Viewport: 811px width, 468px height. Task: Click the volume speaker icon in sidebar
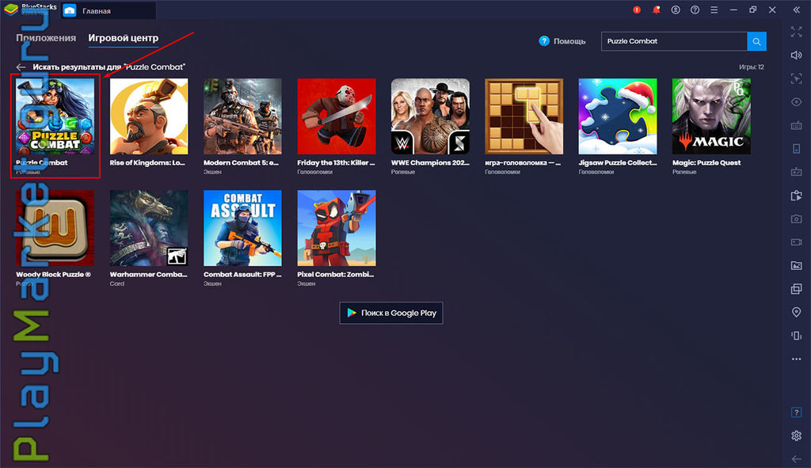[797, 55]
